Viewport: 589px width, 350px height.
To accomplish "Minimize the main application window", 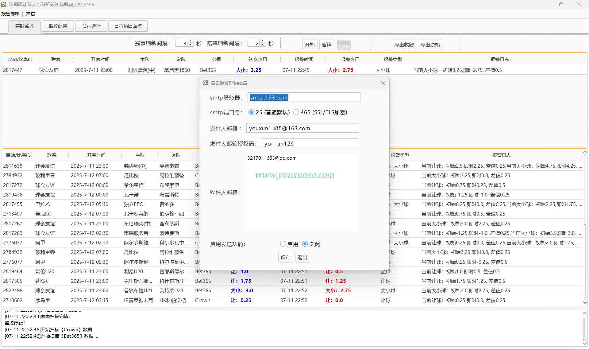I will click(543, 4).
